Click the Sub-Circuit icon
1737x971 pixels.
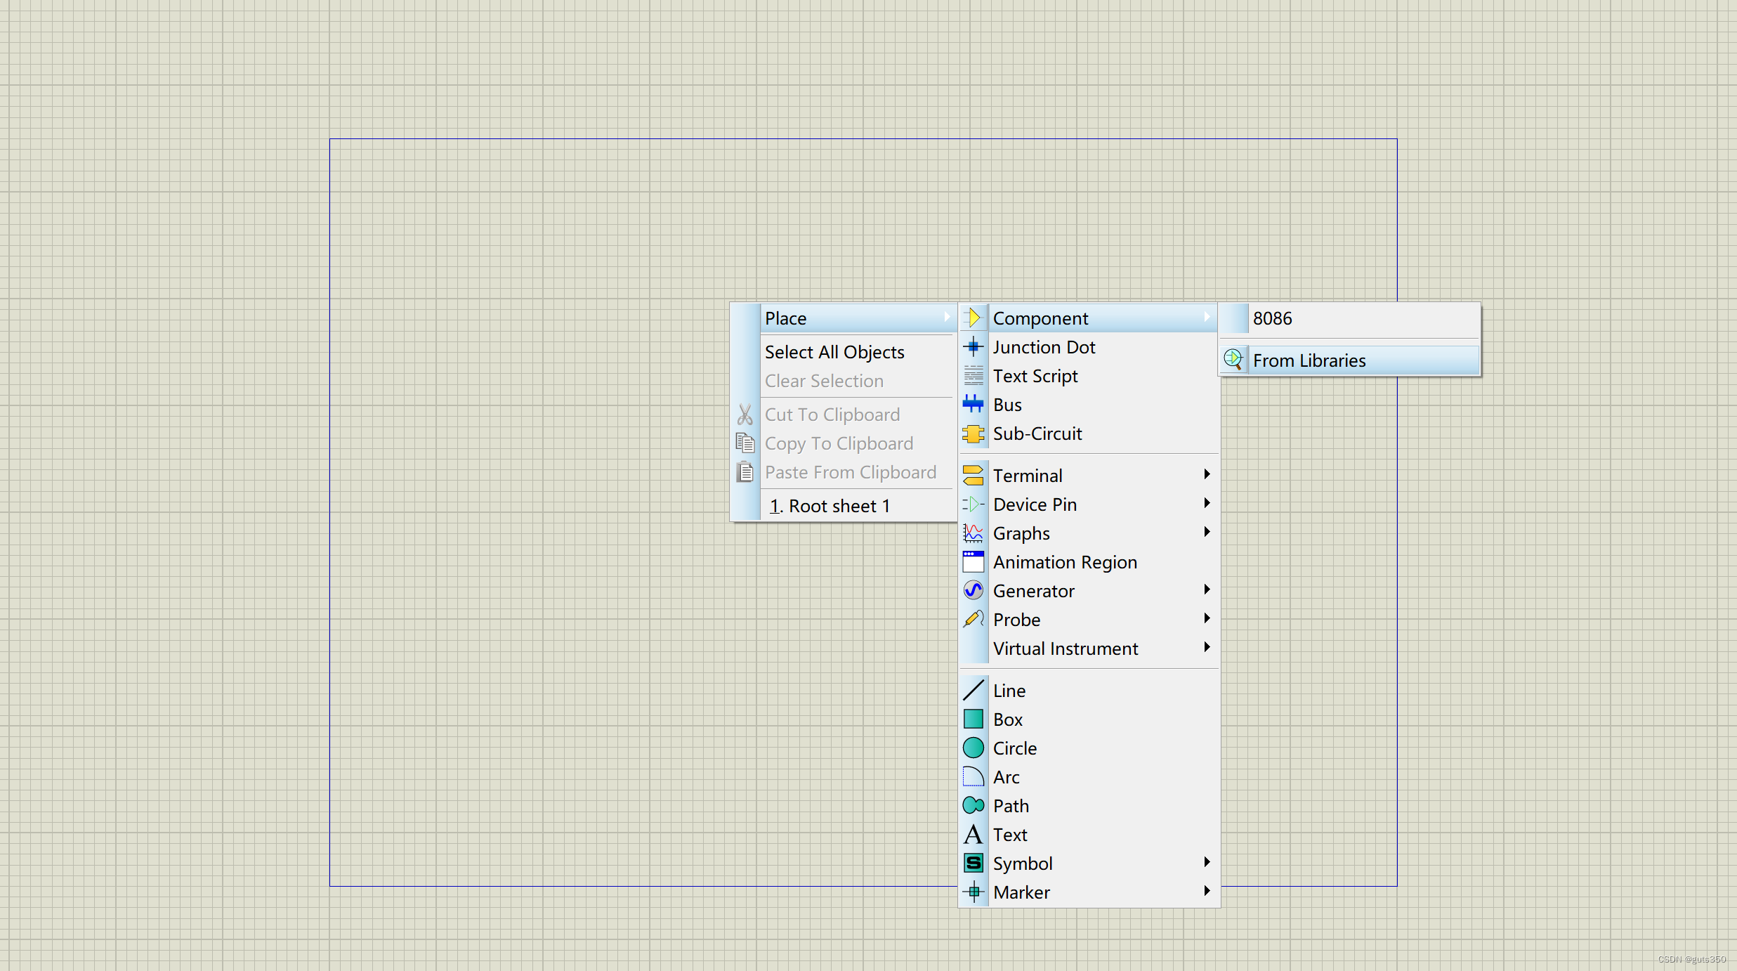[x=973, y=434]
